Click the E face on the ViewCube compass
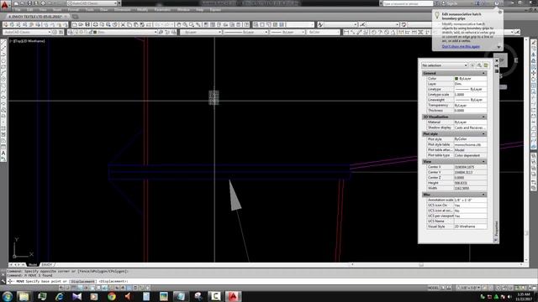Screen dimensions: 538x302 pos(515,60)
